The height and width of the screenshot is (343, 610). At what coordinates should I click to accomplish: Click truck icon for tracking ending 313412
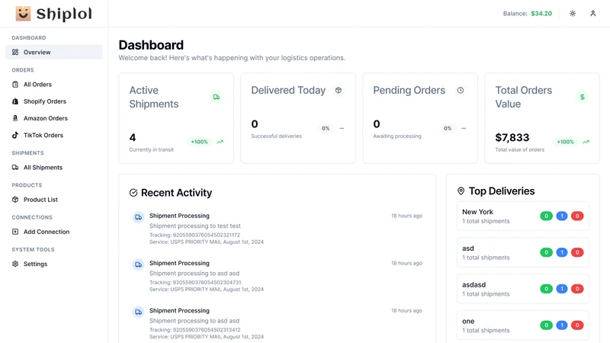pos(139,312)
